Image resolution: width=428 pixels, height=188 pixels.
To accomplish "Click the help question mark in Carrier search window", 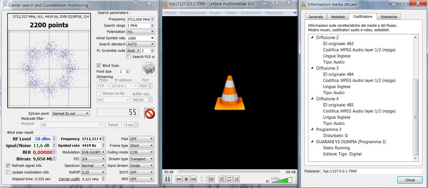I will 135,4.
